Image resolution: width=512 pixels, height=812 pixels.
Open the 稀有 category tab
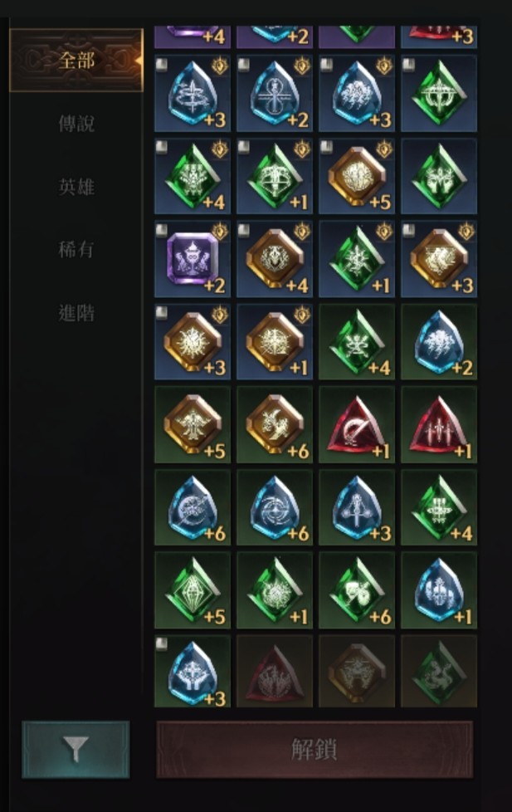tap(76, 250)
